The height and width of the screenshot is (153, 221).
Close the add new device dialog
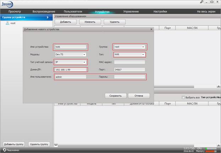(x=151, y=29)
